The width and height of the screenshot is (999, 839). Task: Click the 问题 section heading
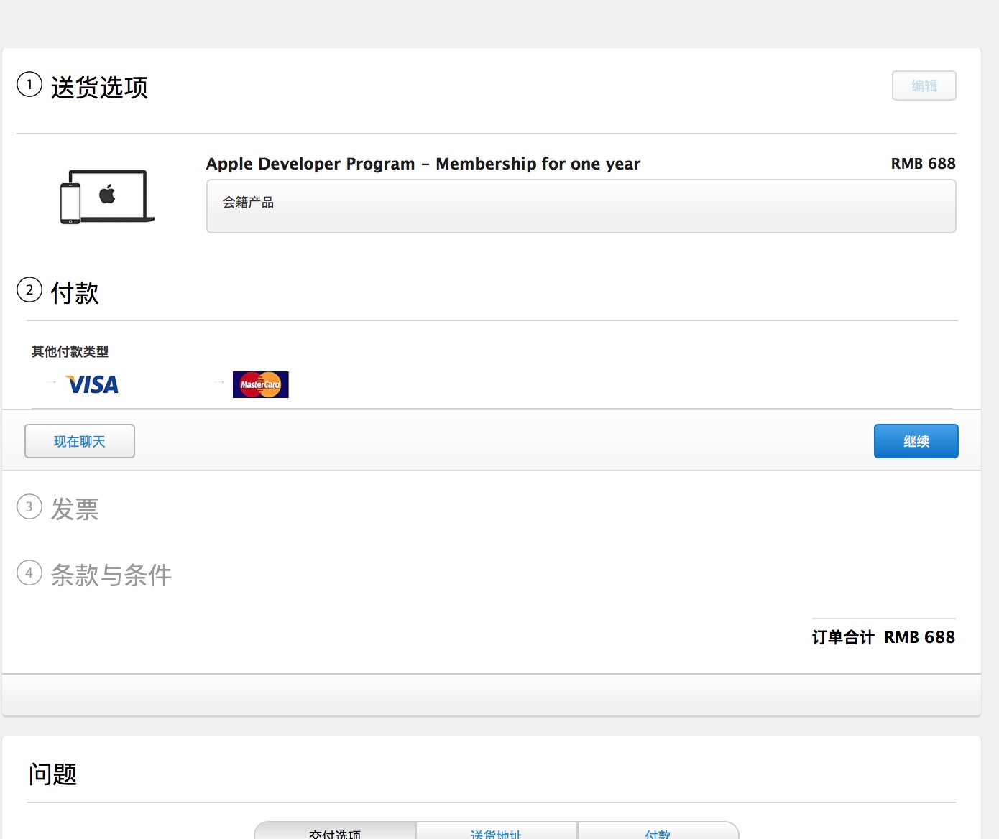[x=52, y=774]
